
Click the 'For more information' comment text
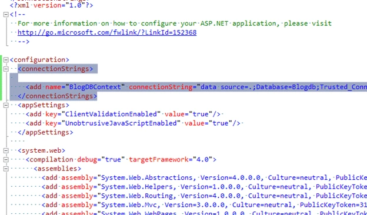[174, 23]
